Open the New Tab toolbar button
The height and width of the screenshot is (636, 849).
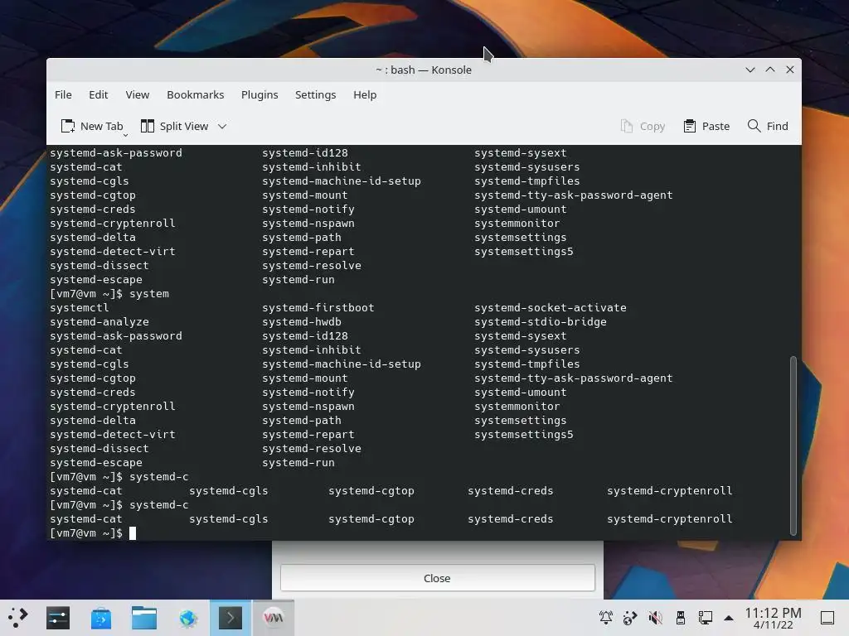[92, 126]
